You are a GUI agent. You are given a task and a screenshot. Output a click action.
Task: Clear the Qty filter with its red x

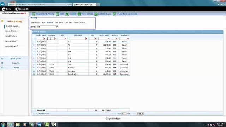pos(95,39)
